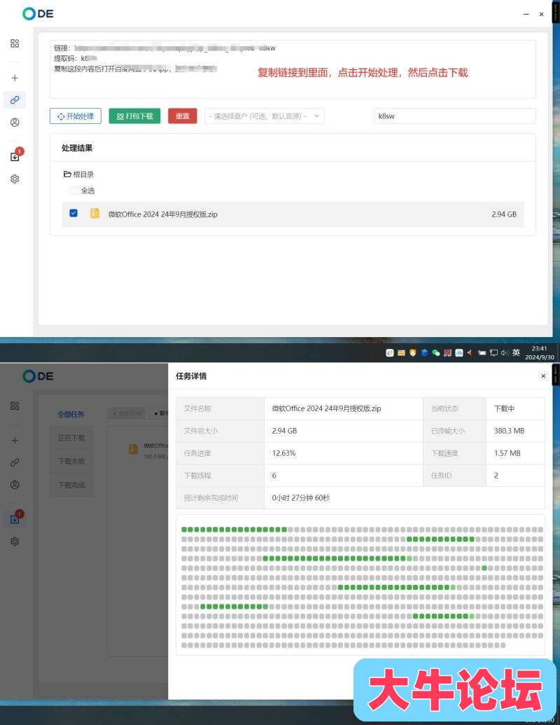Screen dimensions: 560x725
Task: Expand the 请选择盘户 dropdown
Action: pos(265,116)
